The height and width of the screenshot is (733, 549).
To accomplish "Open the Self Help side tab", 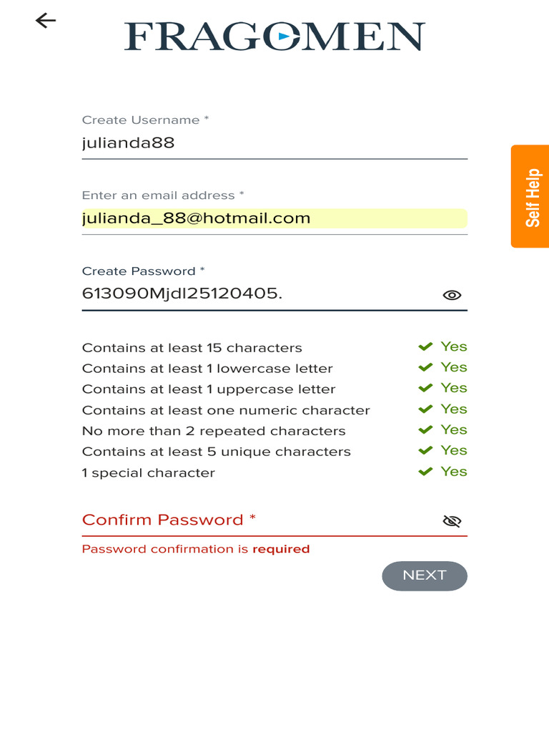I will [530, 197].
